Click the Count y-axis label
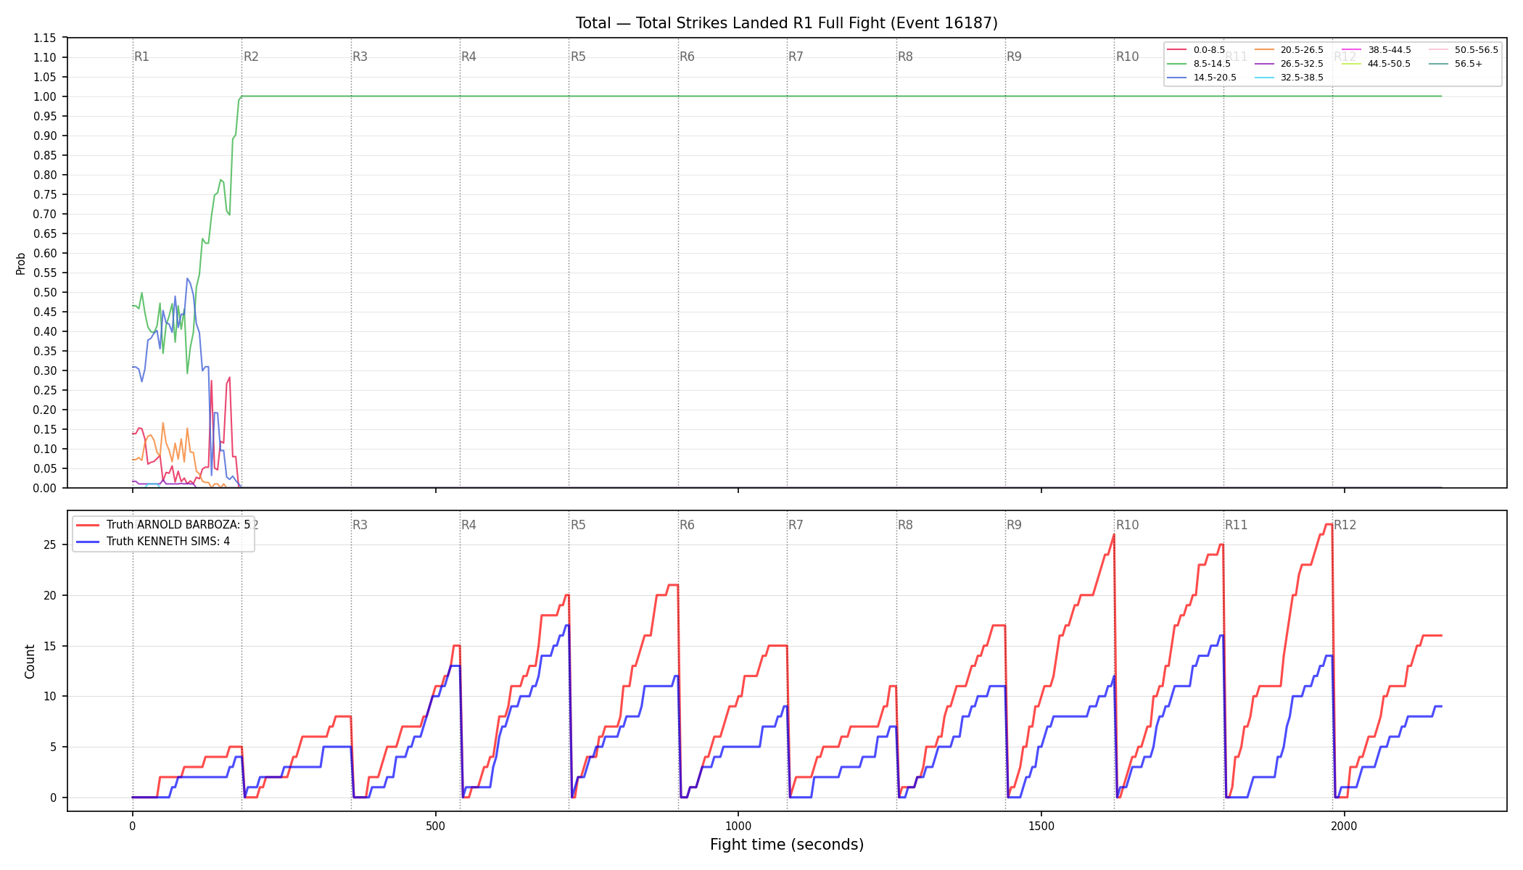The image size is (1523, 870). (x=30, y=661)
